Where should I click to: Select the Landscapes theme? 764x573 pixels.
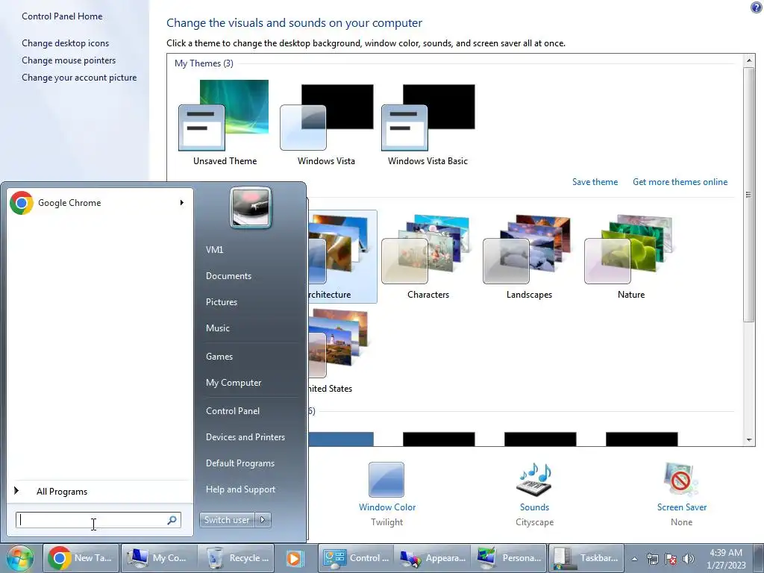click(529, 257)
